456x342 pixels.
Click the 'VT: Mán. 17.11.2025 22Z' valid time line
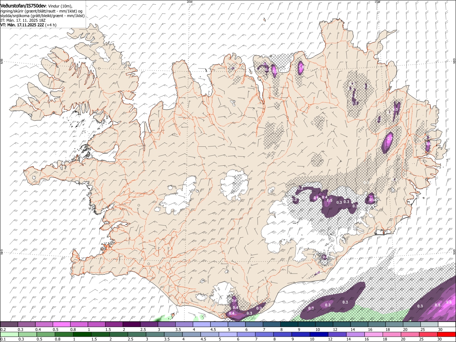click(22, 25)
